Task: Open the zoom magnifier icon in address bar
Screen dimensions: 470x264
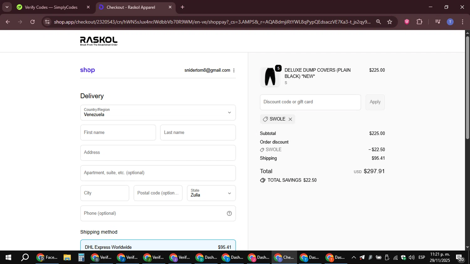Action: [379, 22]
